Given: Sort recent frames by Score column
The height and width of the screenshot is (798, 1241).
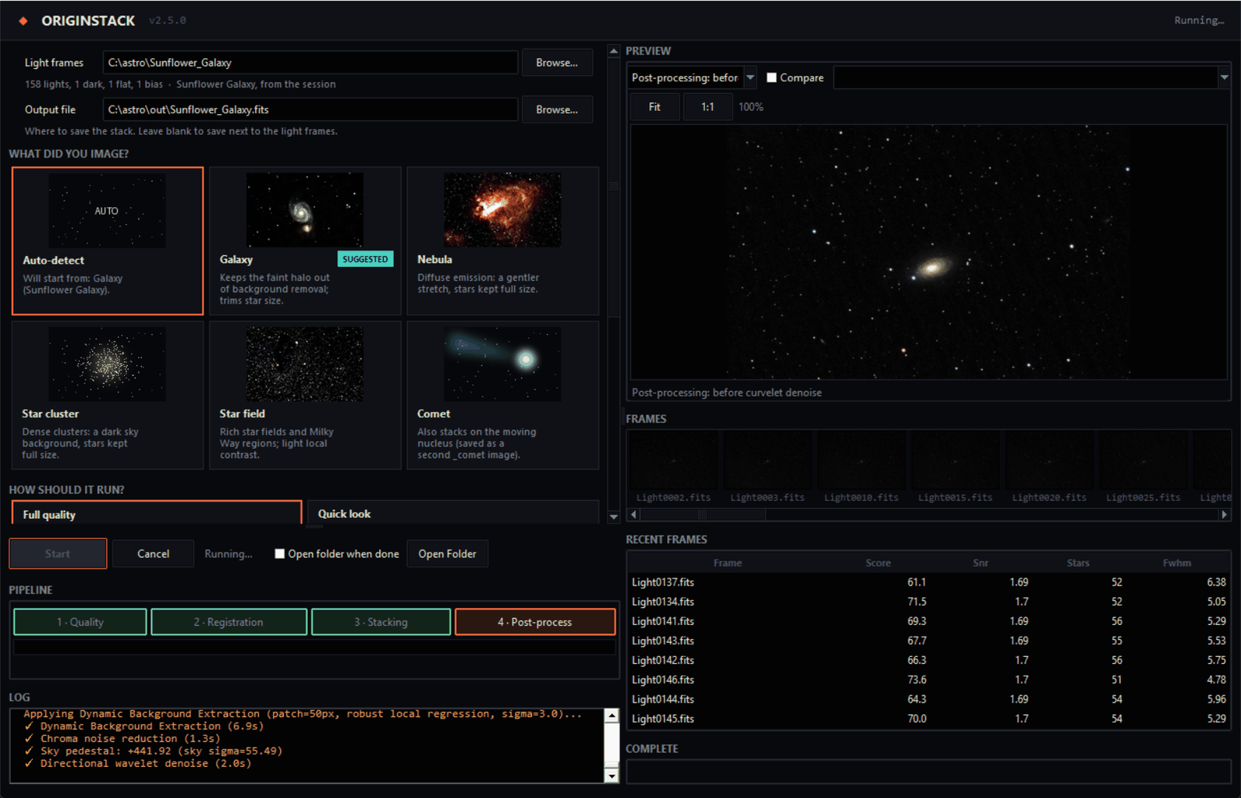Looking at the screenshot, I should tap(878, 563).
